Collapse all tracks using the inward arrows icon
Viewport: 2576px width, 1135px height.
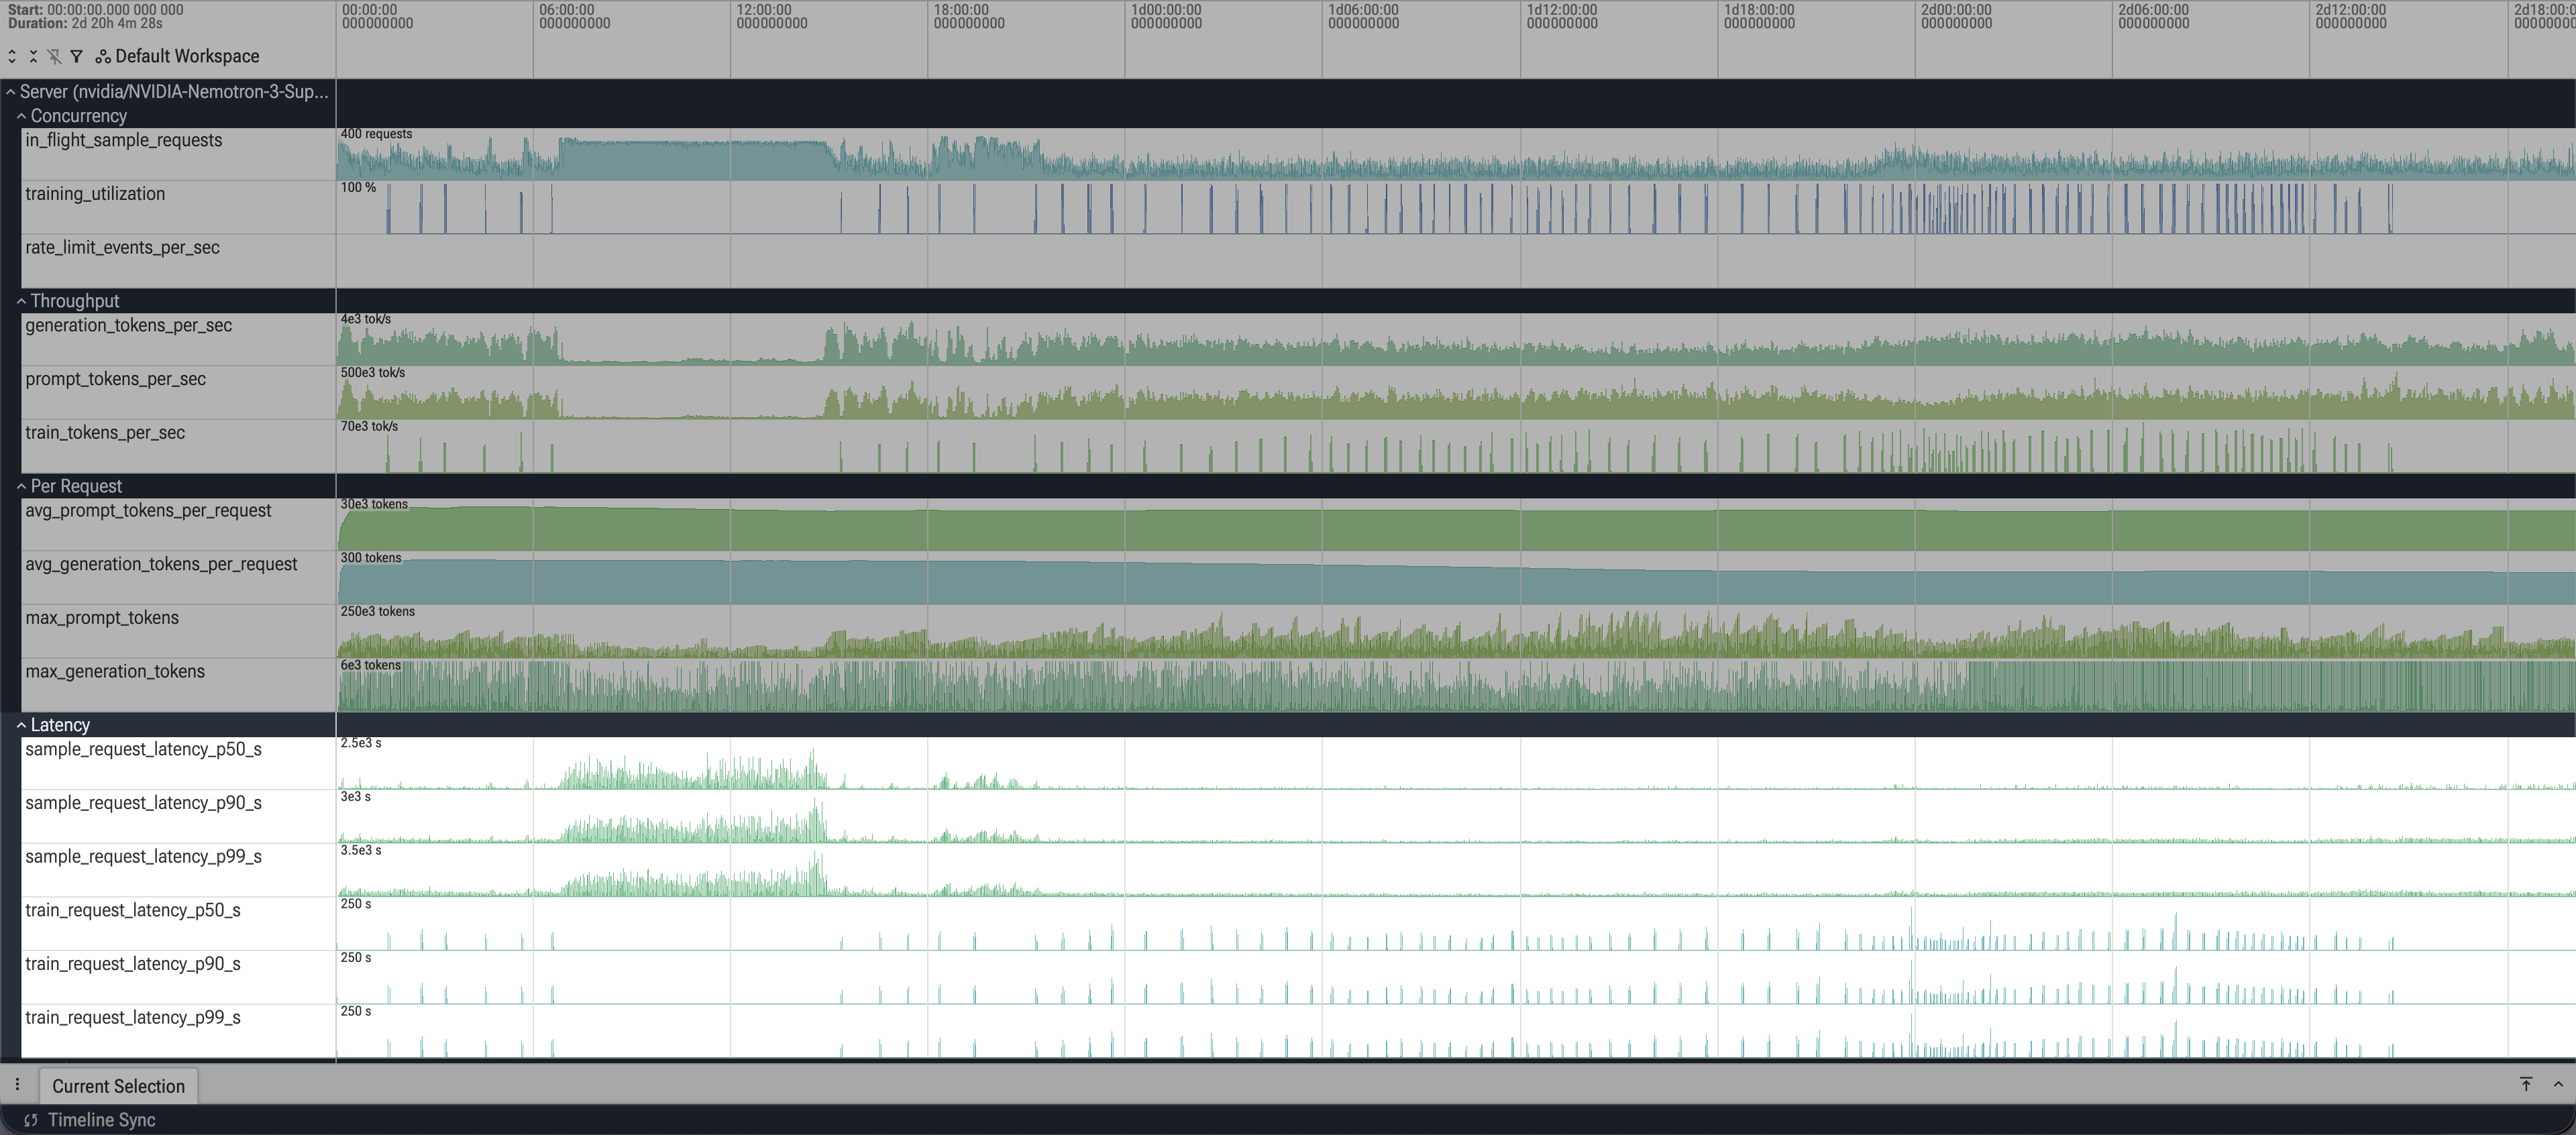pyautogui.click(x=33, y=56)
